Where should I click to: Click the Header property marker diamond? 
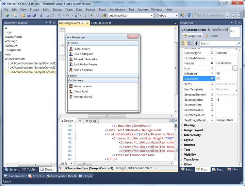pos(212,63)
